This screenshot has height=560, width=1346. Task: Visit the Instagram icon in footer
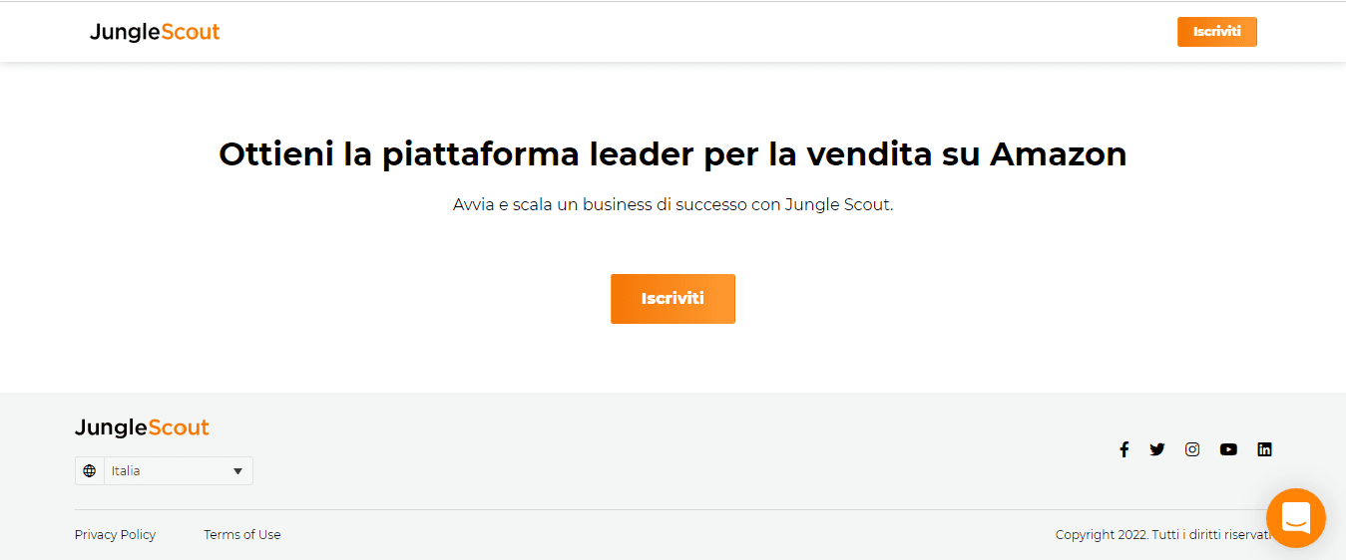coord(1192,449)
